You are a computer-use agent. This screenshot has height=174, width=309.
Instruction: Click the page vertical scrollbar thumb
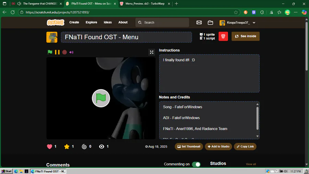point(307,46)
